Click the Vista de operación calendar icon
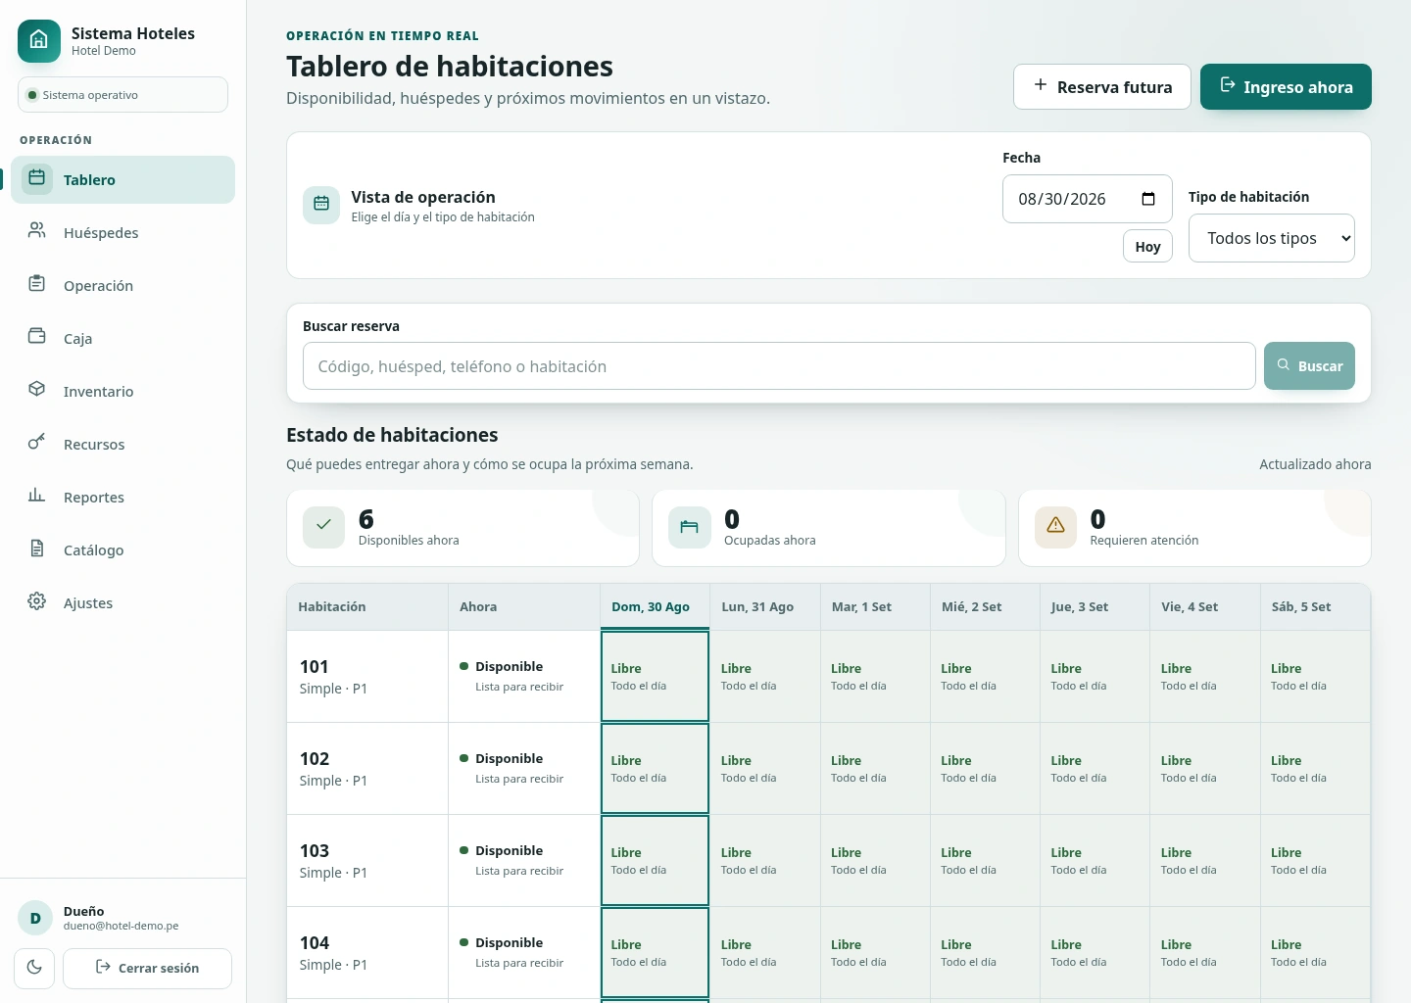1411x1003 pixels. [321, 205]
